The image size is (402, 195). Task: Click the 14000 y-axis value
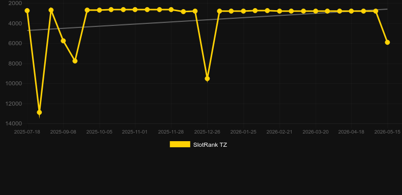[x=14, y=123]
